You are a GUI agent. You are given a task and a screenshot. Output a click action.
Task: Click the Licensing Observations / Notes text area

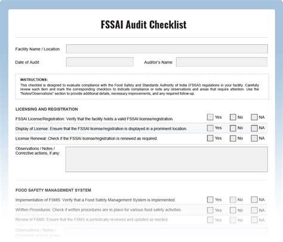point(167,160)
